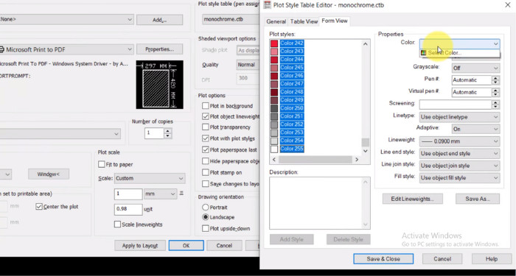Viewport: 516px width, 276px height.
Task: Click the Help button
Action: click(492, 259)
